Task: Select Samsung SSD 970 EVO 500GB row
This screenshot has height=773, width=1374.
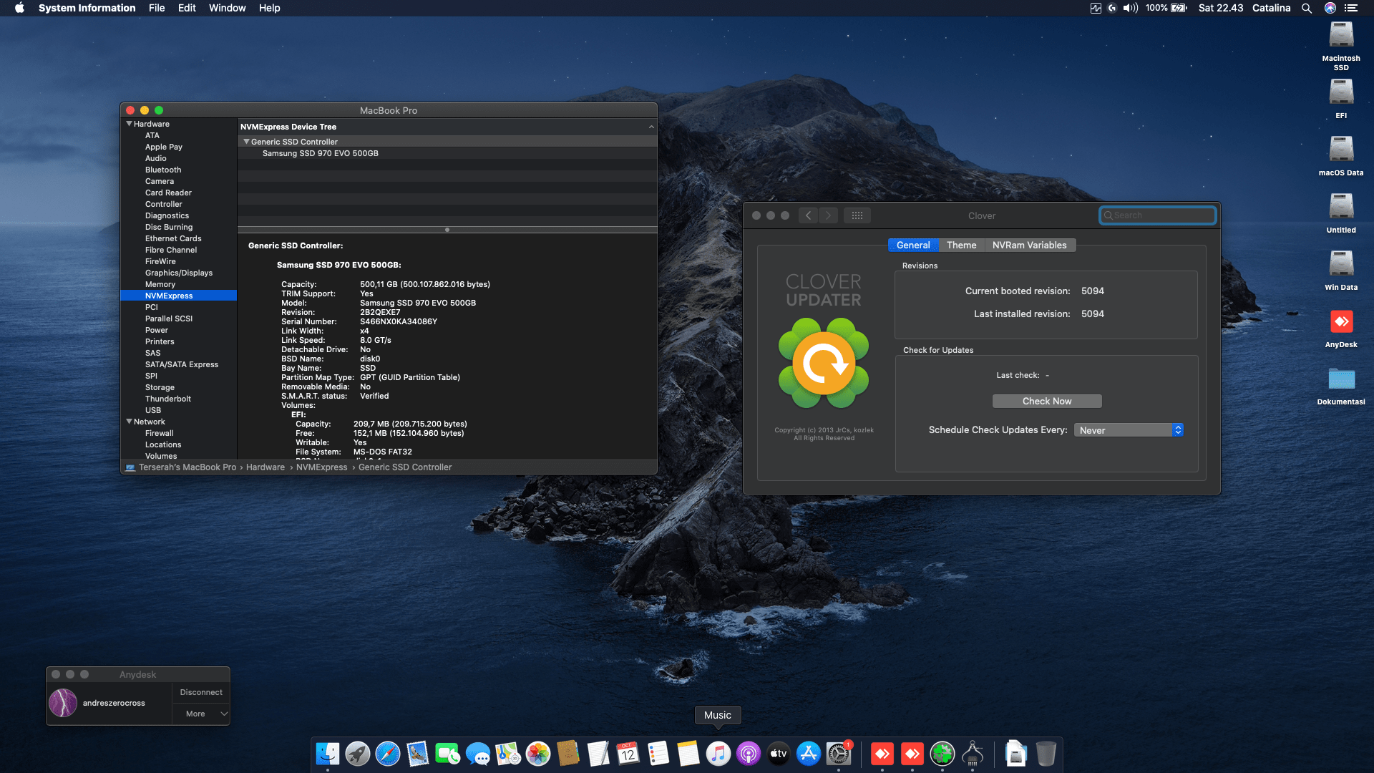Action: [447, 153]
